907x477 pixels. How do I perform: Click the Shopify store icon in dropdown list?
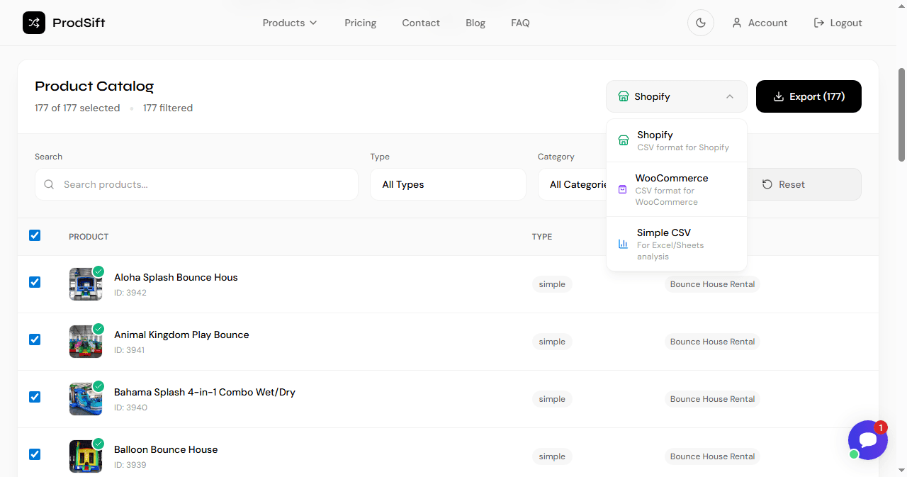coord(624,140)
